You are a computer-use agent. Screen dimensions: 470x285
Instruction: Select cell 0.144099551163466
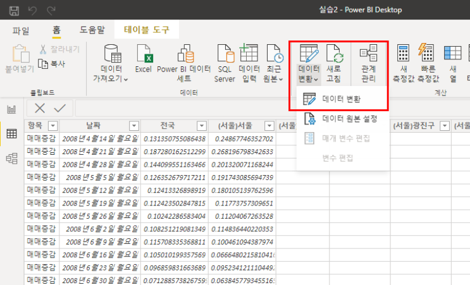(175, 165)
